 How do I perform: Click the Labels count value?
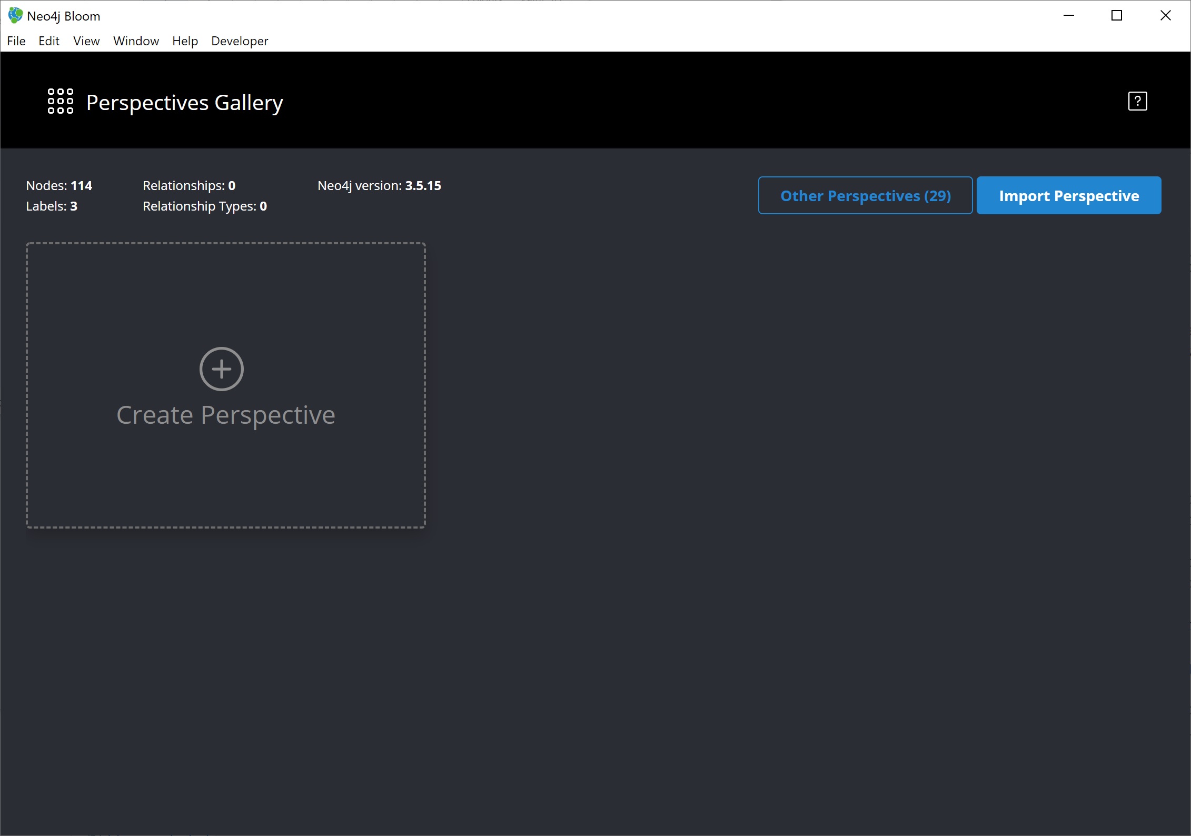click(x=74, y=206)
